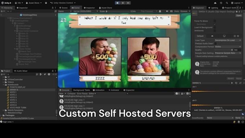
Task: Open the Full HD resolution dropdown
Action: pos(86,11)
